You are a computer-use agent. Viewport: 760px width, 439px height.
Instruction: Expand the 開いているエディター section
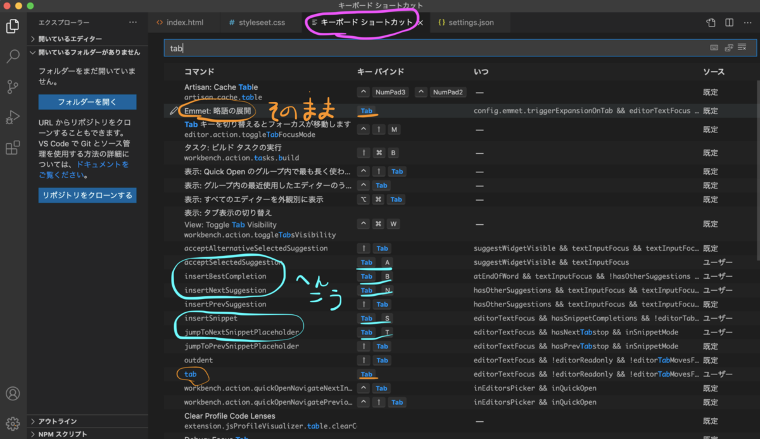pyautogui.click(x=87, y=39)
